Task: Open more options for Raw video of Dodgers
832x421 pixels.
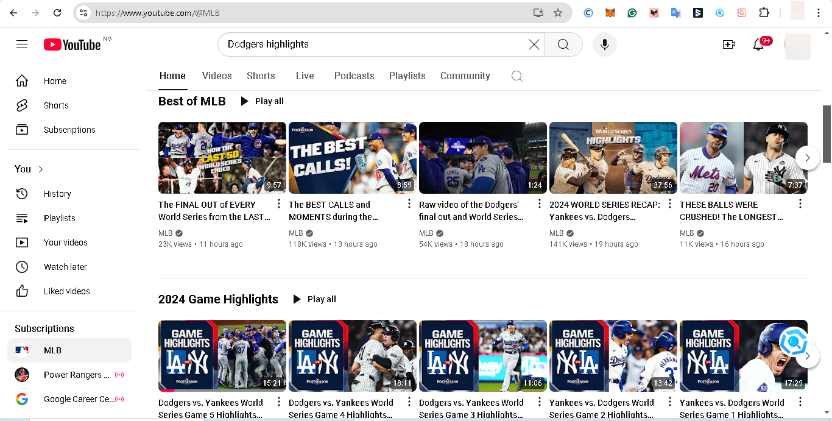Action: click(x=540, y=204)
